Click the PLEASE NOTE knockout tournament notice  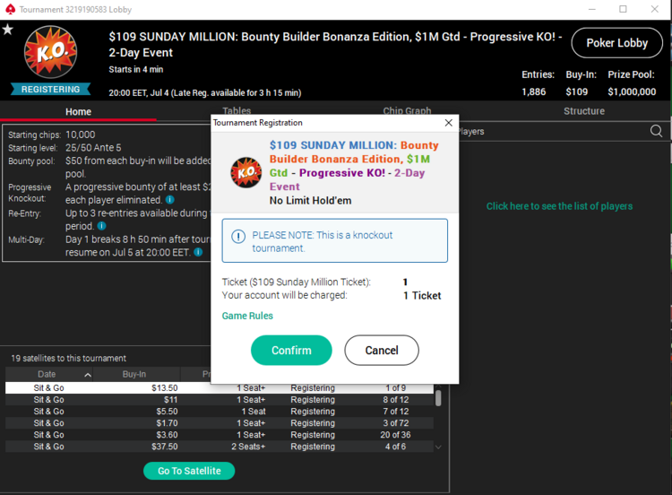coord(335,240)
